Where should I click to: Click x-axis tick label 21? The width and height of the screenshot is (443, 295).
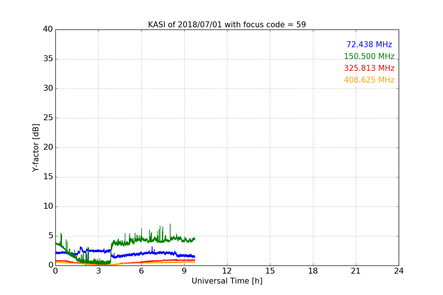click(x=356, y=271)
